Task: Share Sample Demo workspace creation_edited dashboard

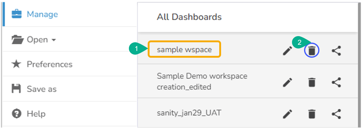Action: pos(336,82)
